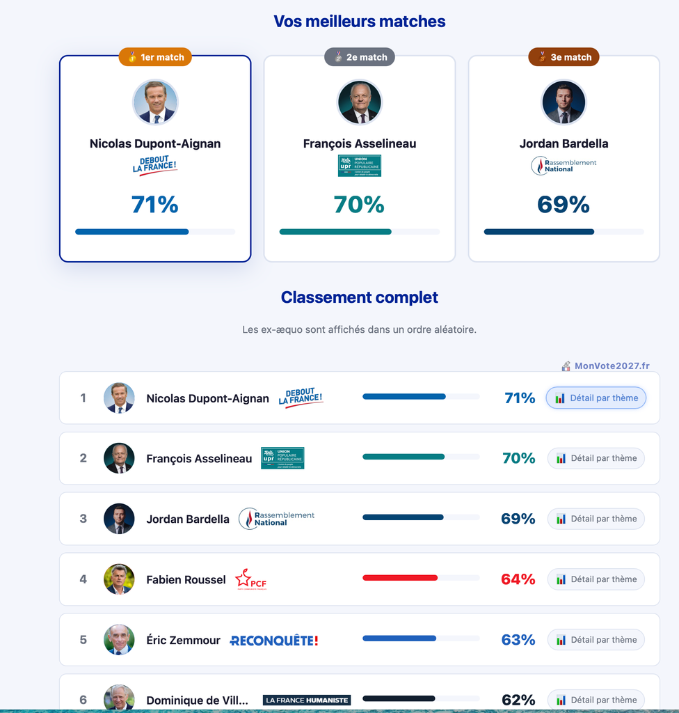Screen dimensions: 679x713
Task: Click the Reconquête logo beside Éric Zemmour
Action: point(273,641)
